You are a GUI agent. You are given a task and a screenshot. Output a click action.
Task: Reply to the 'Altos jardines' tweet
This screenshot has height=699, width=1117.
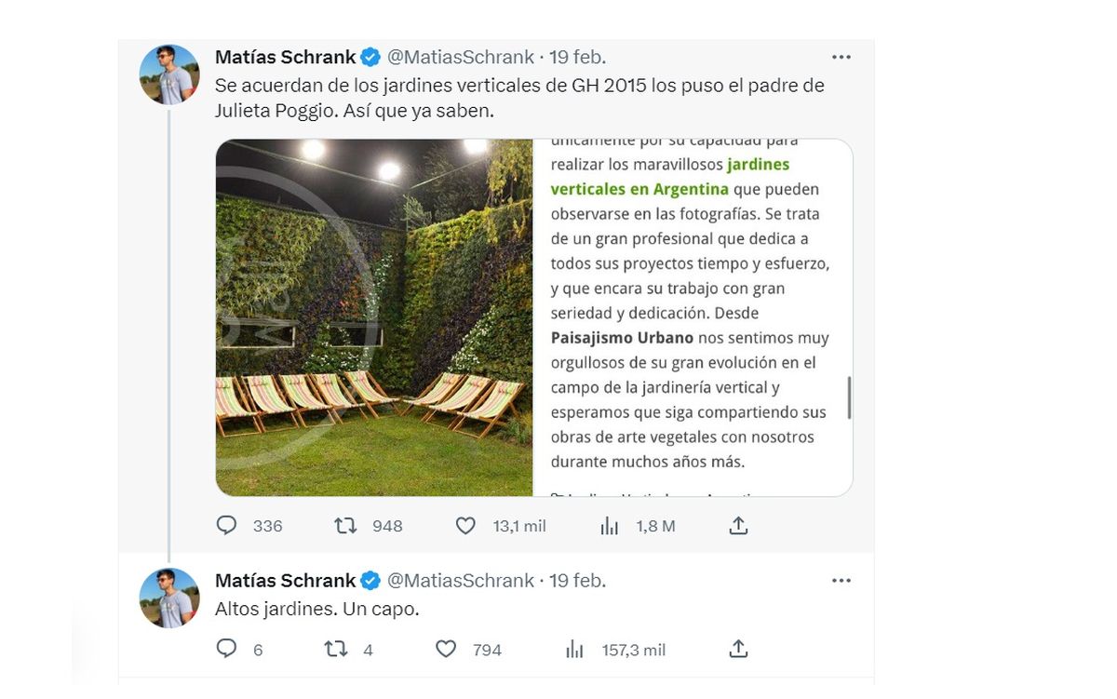click(226, 650)
